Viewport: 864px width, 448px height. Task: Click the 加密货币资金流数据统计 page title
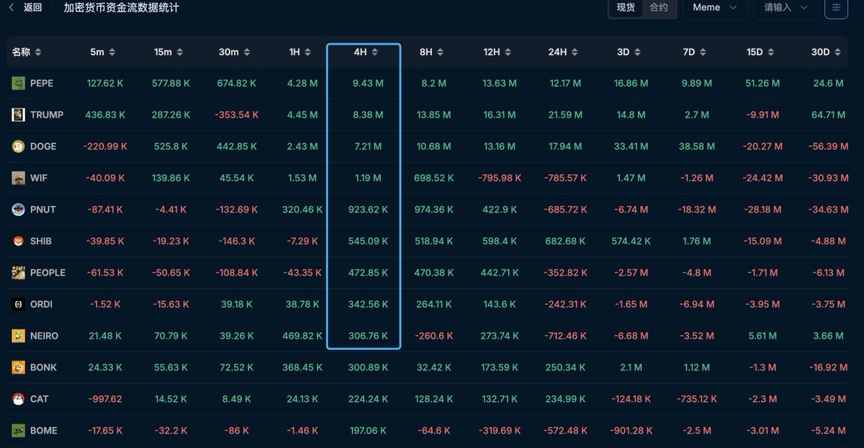122,8
